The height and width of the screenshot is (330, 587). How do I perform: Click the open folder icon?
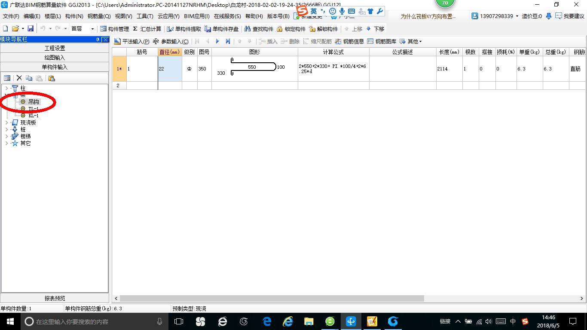(x=15, y=29)
